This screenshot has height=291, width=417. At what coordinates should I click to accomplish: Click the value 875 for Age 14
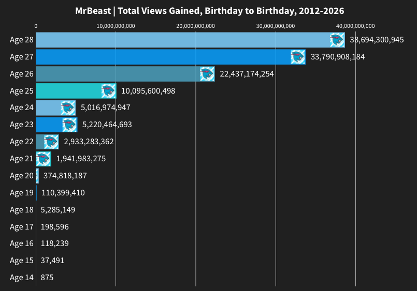[x=47, y=278]
